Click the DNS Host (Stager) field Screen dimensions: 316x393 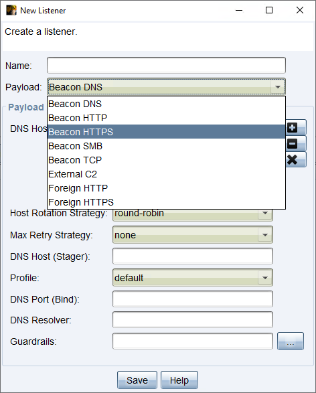[193, 256]
